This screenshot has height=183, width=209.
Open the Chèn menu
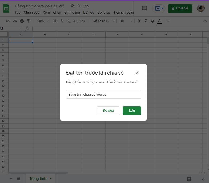click(x=57, y=13)
